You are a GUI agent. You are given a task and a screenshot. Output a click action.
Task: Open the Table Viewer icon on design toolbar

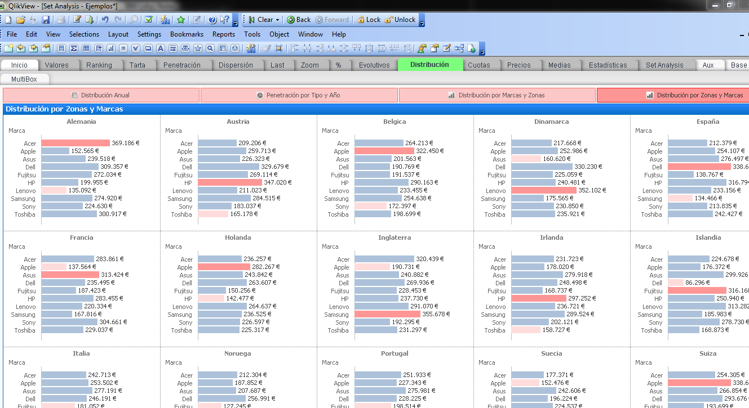459,48
